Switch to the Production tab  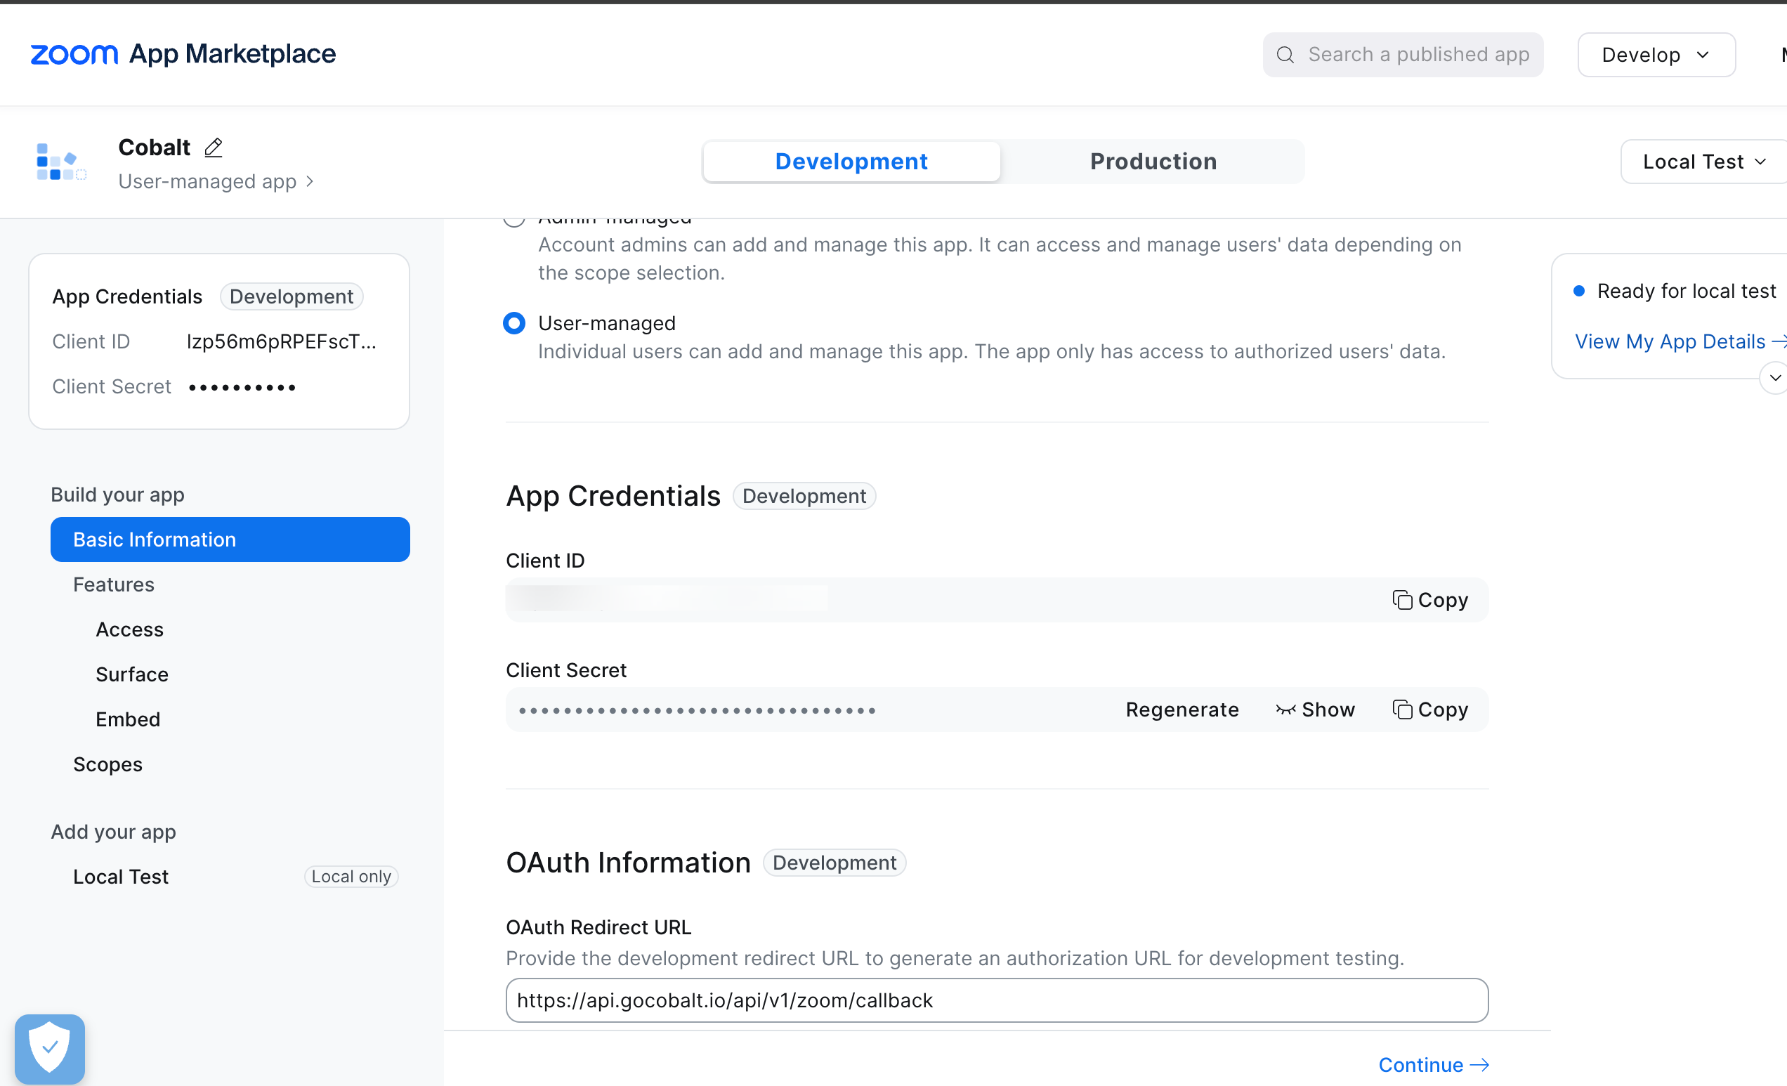coord(1153,161)
